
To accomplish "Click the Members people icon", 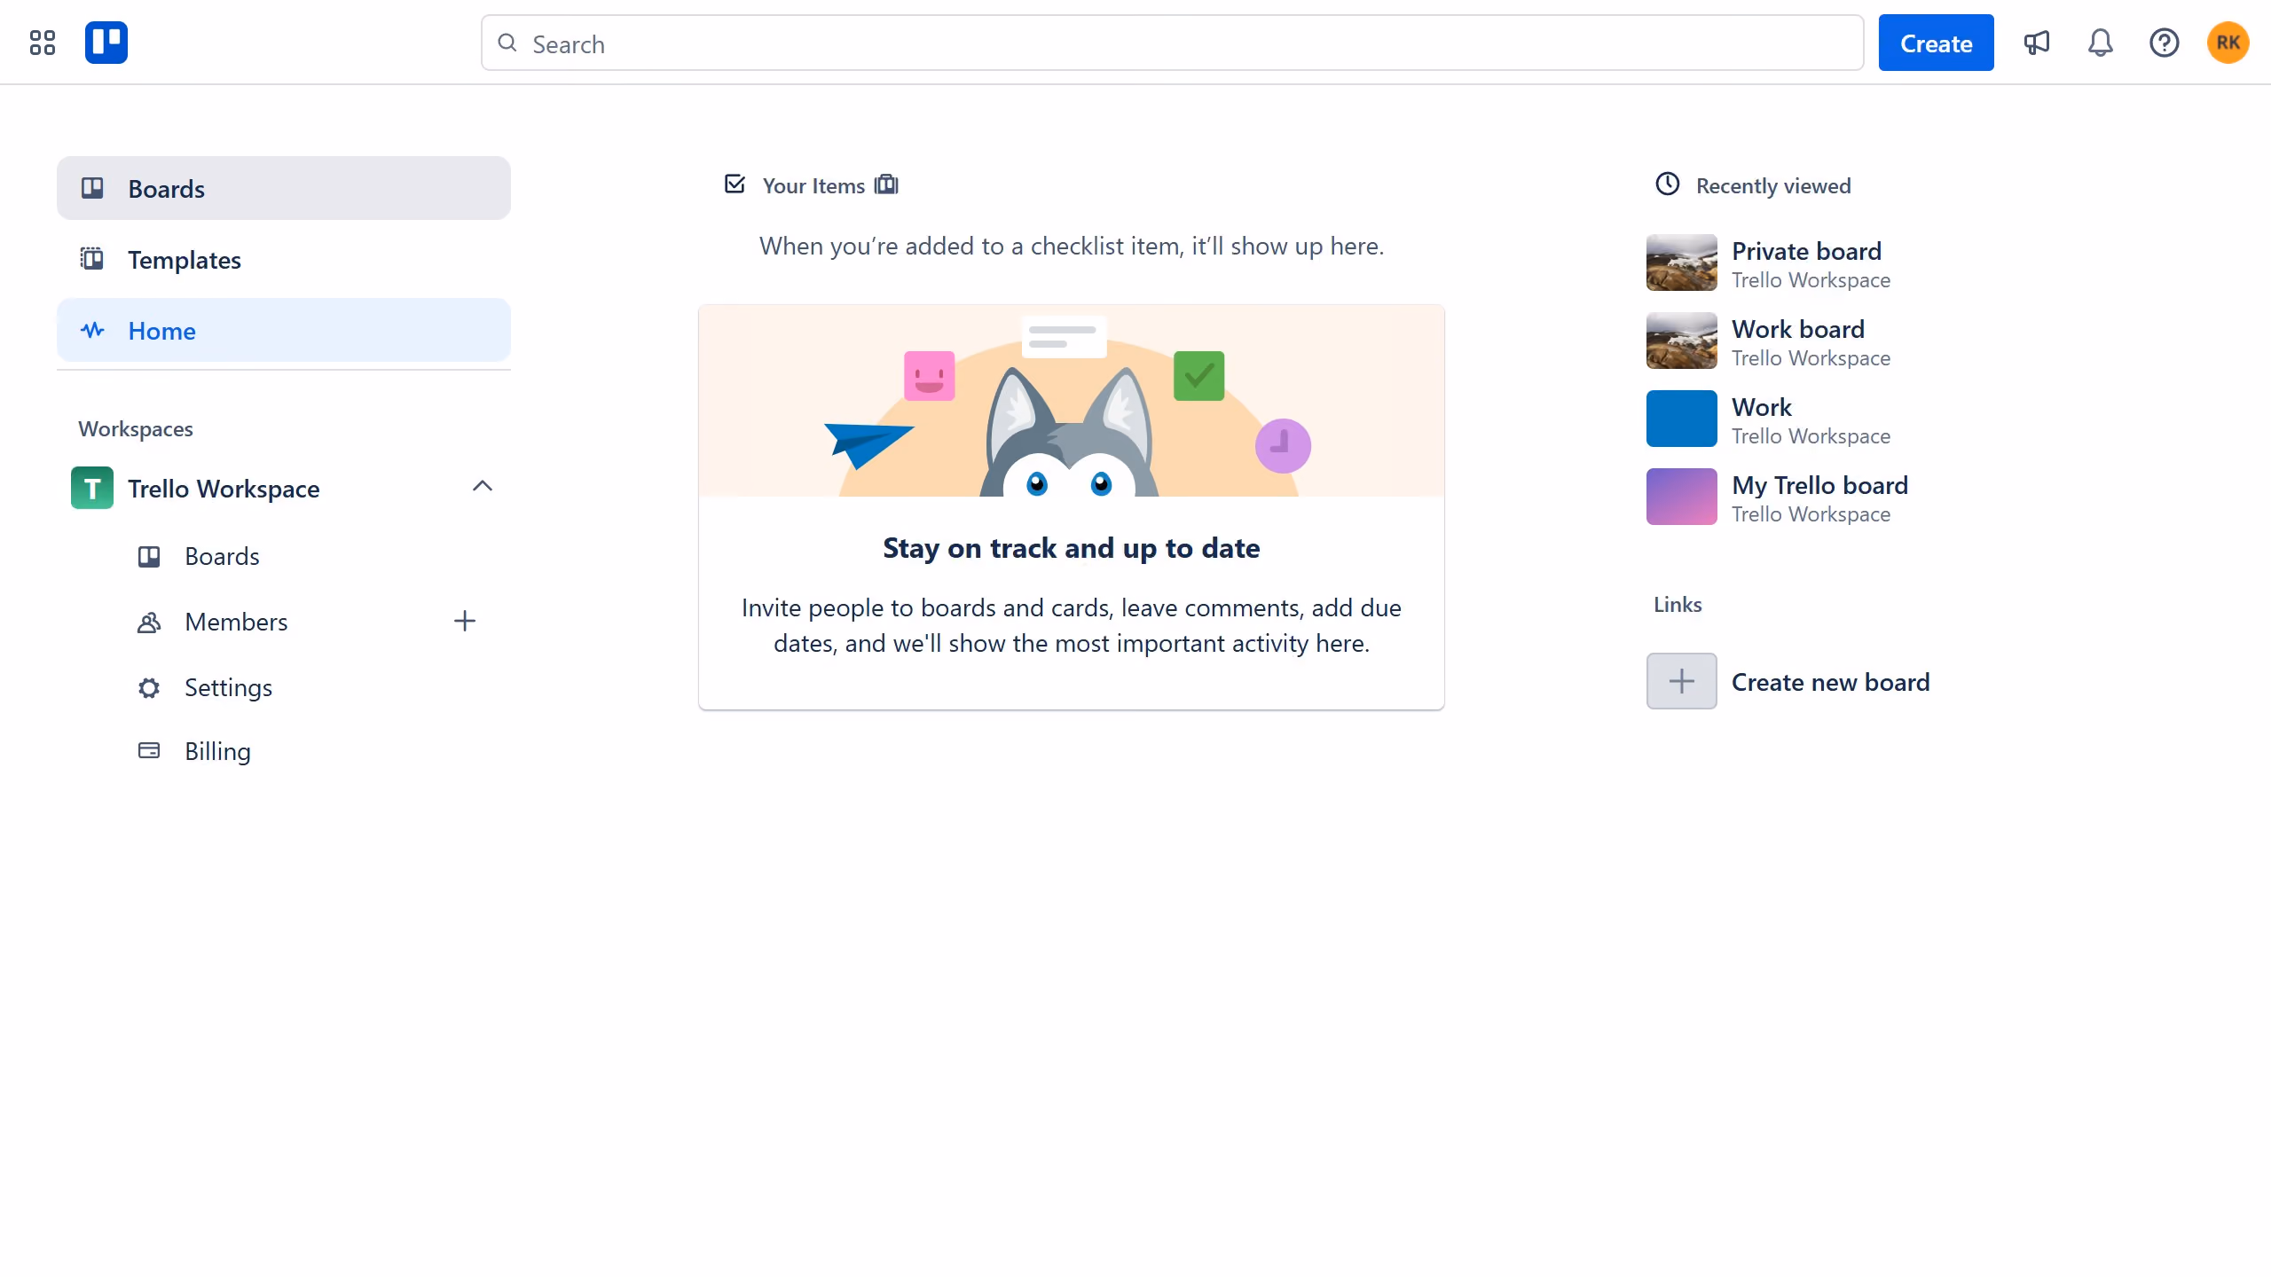I will (149, 622).
